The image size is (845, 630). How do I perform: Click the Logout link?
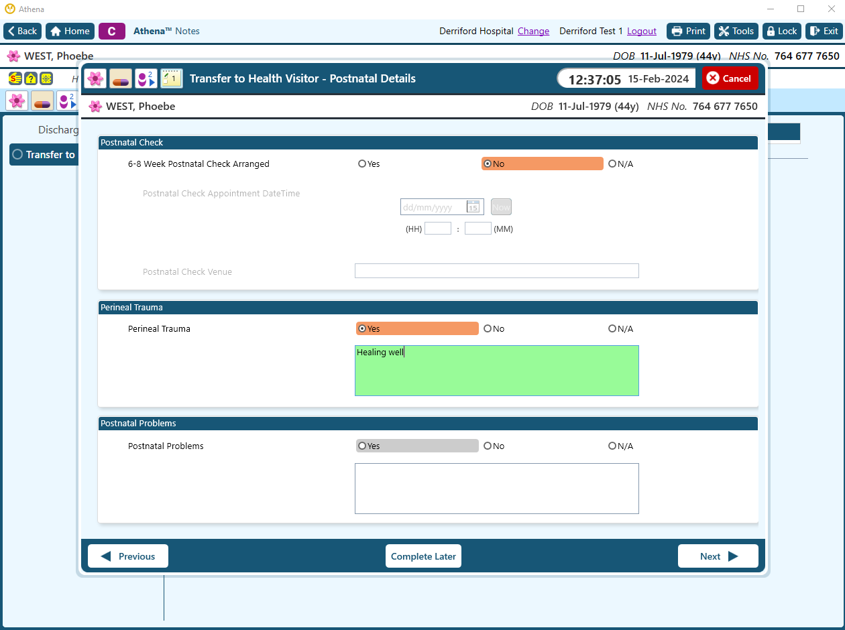[642, 31]
